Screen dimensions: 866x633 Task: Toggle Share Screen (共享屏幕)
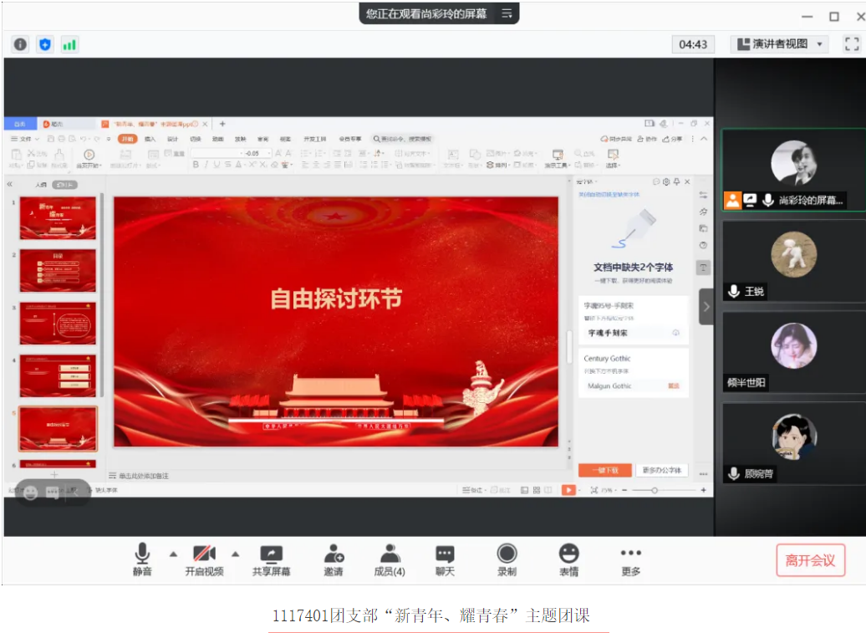click(x=271, y=559)
